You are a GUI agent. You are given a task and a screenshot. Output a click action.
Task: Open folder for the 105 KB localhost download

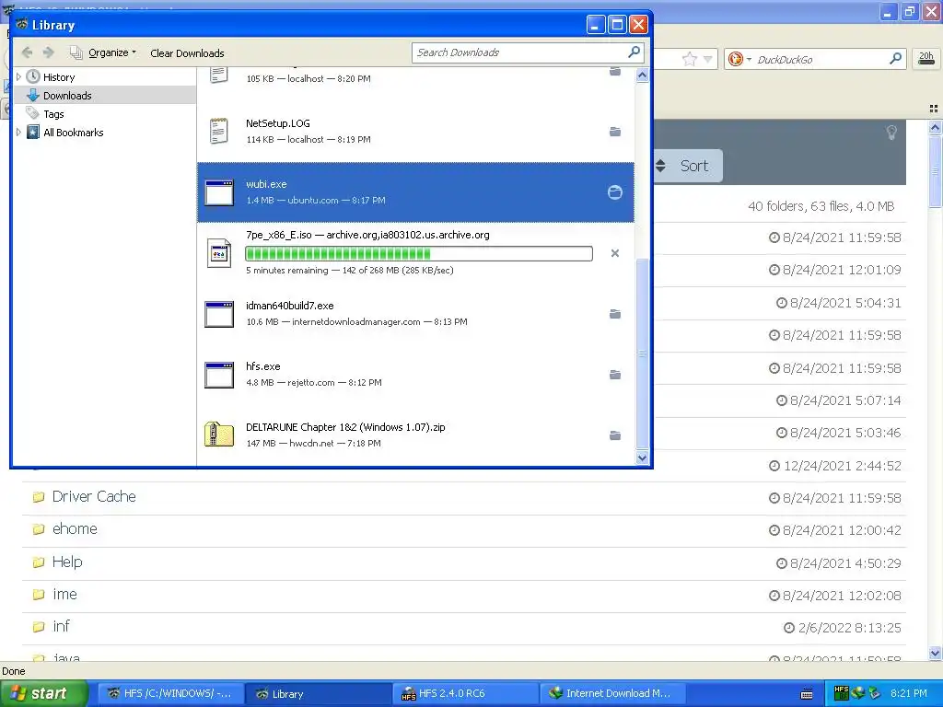pos(614,72)
